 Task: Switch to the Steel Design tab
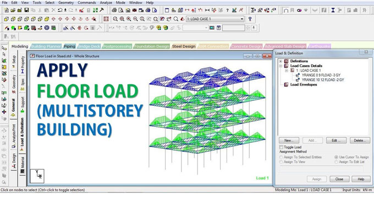coord(184,46)
